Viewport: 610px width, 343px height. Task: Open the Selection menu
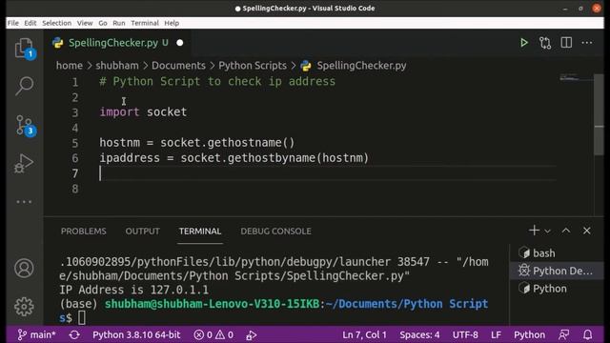(57, 23)
